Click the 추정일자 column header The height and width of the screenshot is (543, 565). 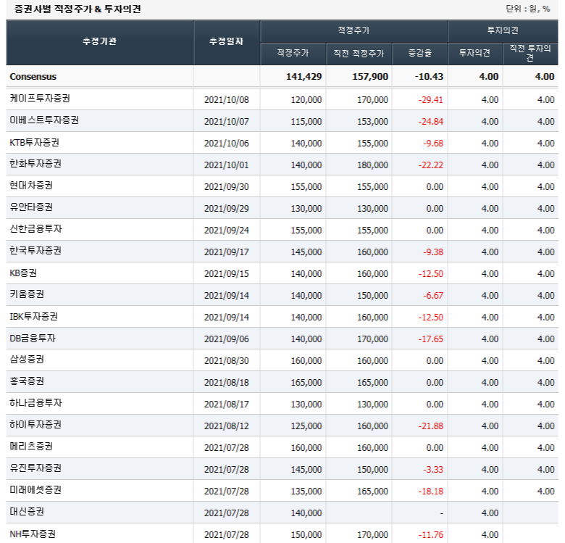(x=226, y=41)
